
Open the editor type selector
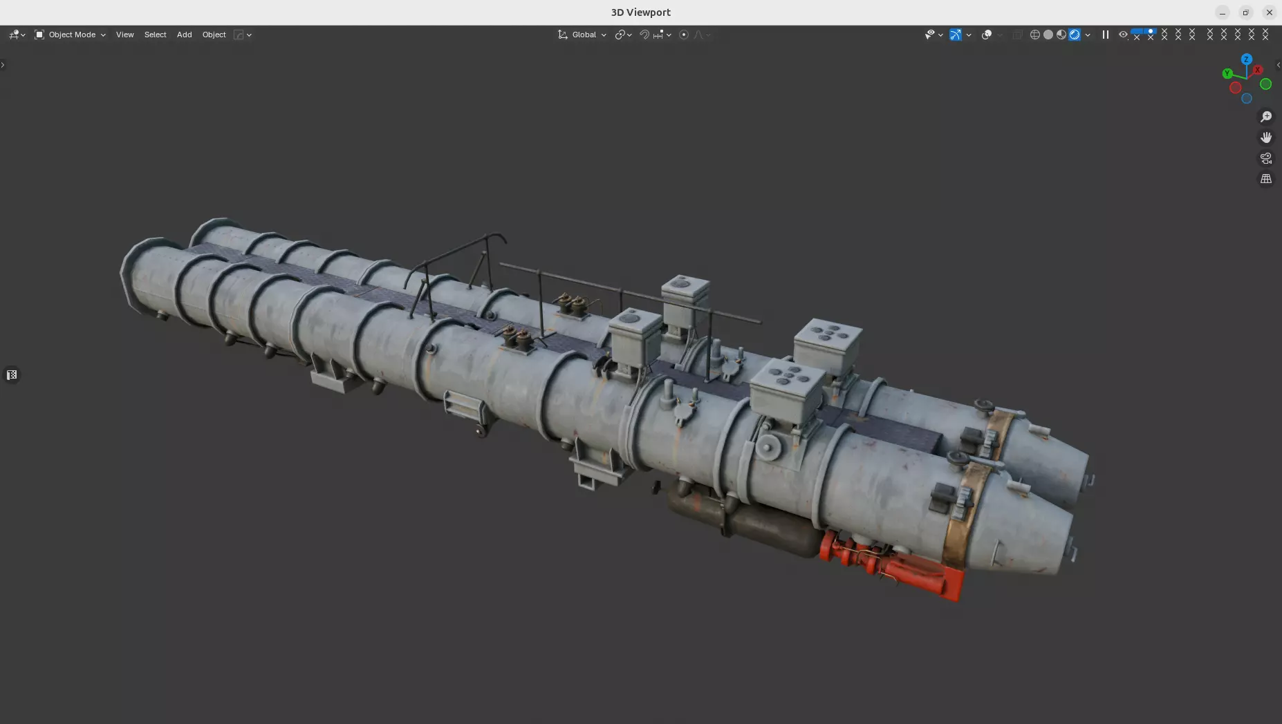pos(17,35)
